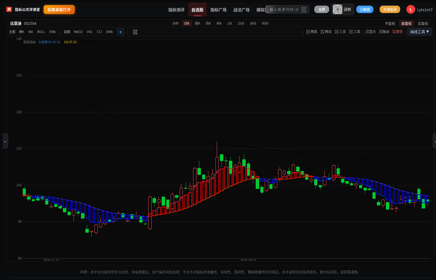Select 后复权 price adjustment
The width and height of the screenshot is (436, 280).
coord(423,24)
